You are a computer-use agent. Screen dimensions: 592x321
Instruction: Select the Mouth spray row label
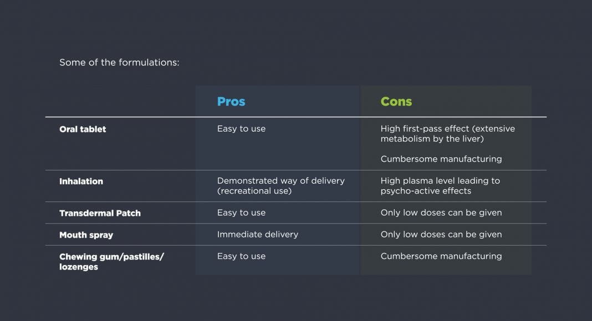(86, 235)
